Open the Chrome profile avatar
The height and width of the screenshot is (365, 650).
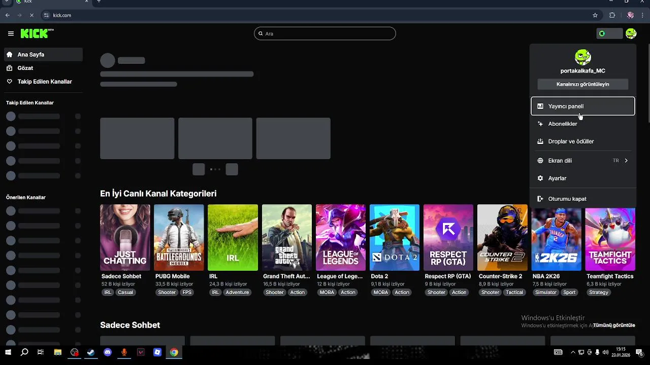tap(630, 15)
